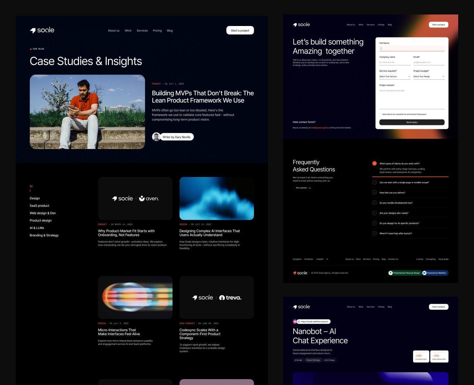The width and height of the screenshot is (474, 385).
Task: Open the featured article photo of seated man
Action: (87, 112)
